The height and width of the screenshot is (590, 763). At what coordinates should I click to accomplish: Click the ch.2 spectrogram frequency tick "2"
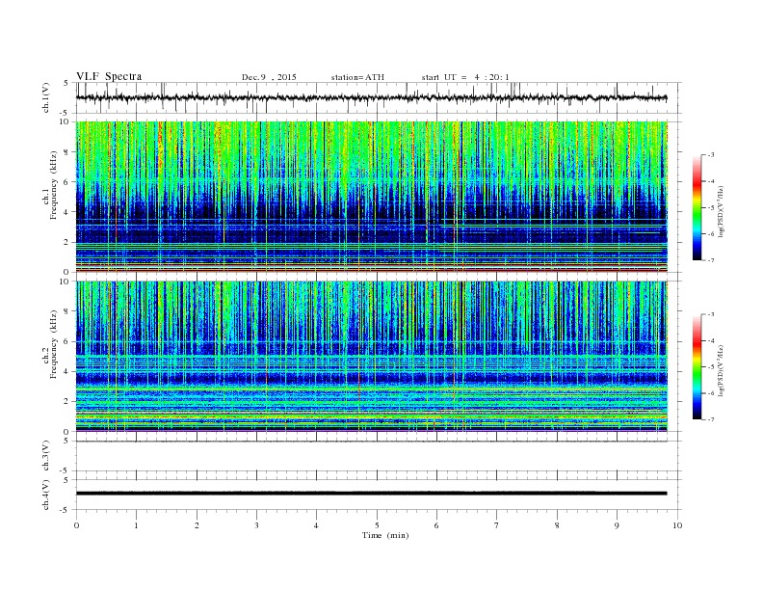66,402
